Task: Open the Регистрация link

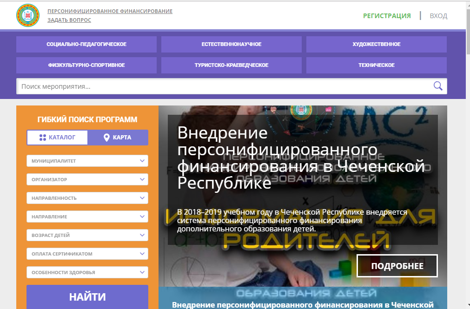Action: point(387,16)
